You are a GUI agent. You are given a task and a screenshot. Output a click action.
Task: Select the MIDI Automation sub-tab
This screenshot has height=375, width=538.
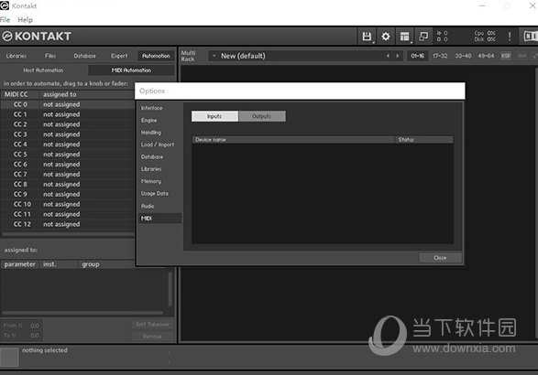tap(131, 70)
